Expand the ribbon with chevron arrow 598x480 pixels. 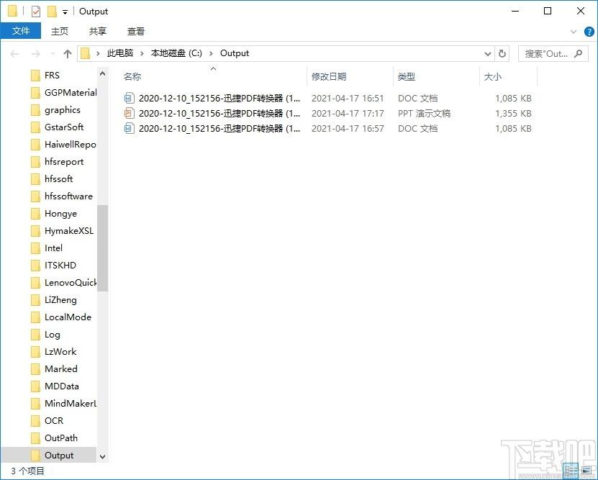click(574, 32)
